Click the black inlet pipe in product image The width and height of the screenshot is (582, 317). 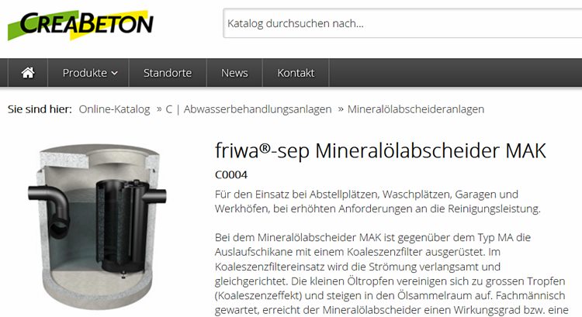50,208
